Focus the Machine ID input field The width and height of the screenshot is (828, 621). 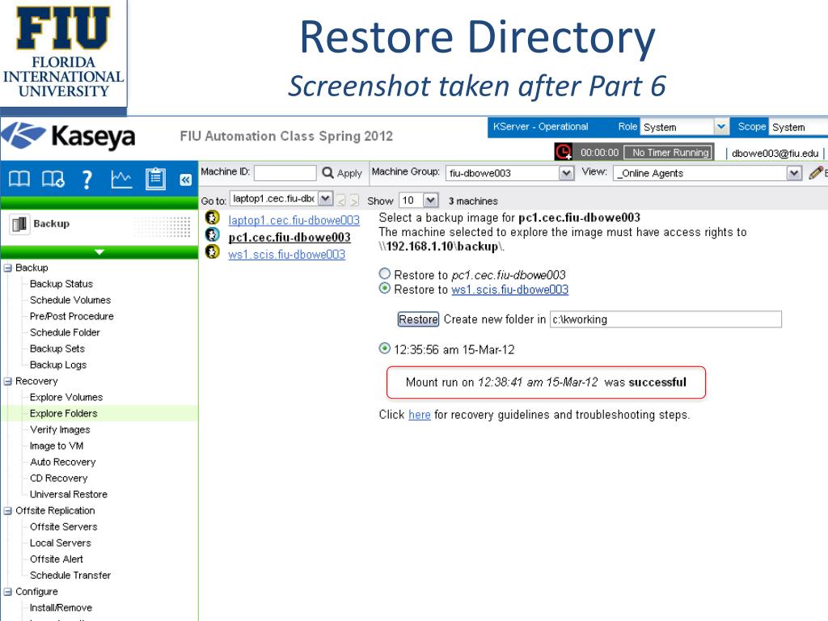tap(285, 173)
